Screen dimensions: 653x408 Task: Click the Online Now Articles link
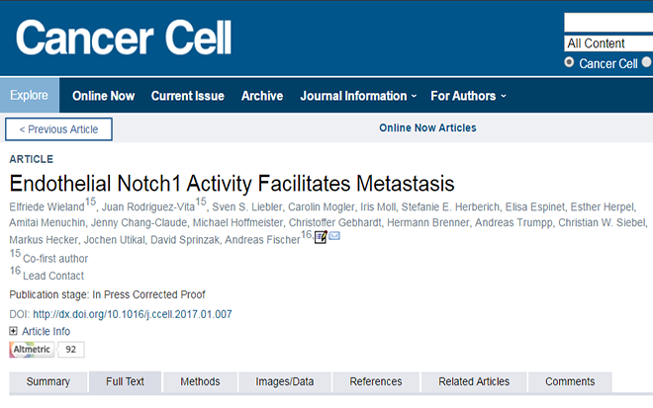click(x=427, y=127)
